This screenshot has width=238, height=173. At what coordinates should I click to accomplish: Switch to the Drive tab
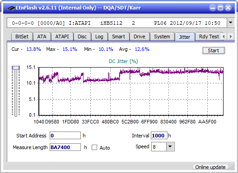140,36
